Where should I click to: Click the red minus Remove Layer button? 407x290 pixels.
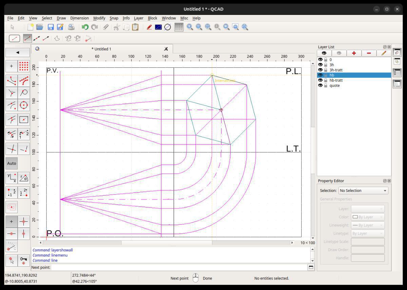coord(369,53)
